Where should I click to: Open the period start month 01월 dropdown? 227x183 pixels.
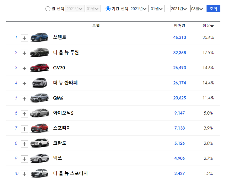click(x=157, y=9)
